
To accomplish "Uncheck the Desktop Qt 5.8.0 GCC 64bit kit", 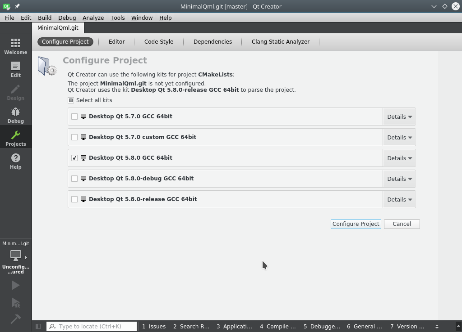I will [x=74, y=158].
